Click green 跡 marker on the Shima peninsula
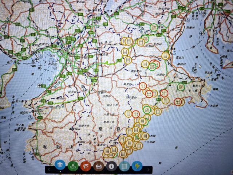This screenshot has width=233, height=175. [x=181, y=87]
